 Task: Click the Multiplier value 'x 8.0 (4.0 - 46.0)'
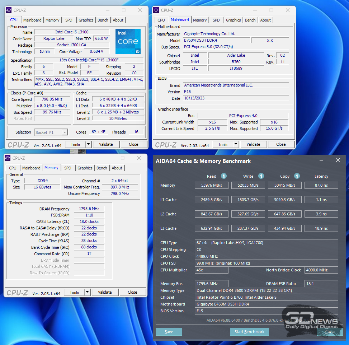[52, 106]
